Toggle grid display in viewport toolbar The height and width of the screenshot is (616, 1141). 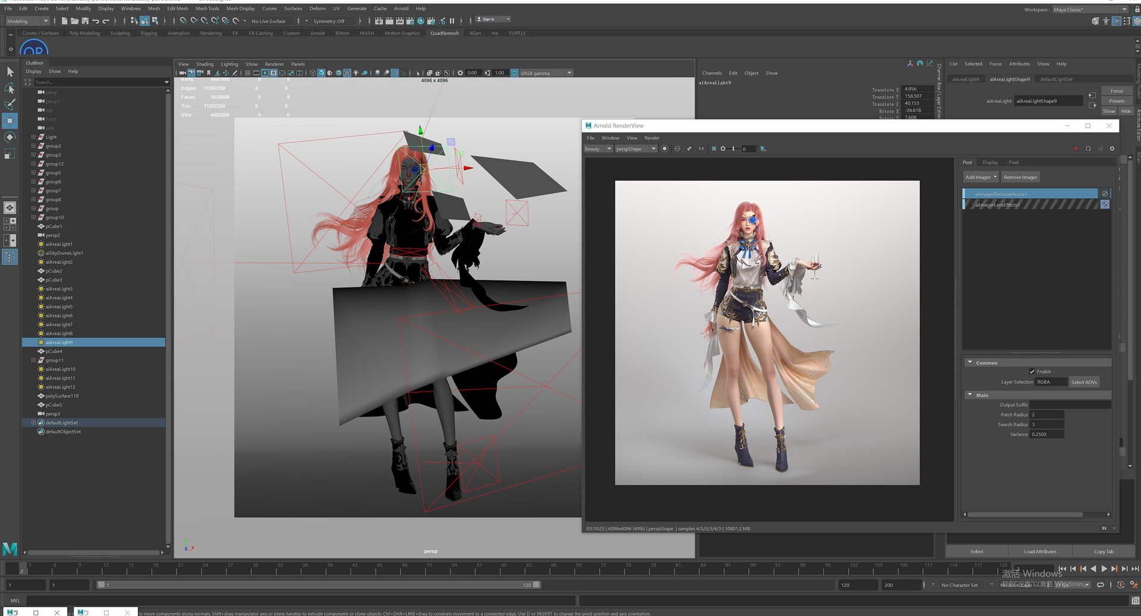coord(248,73)
